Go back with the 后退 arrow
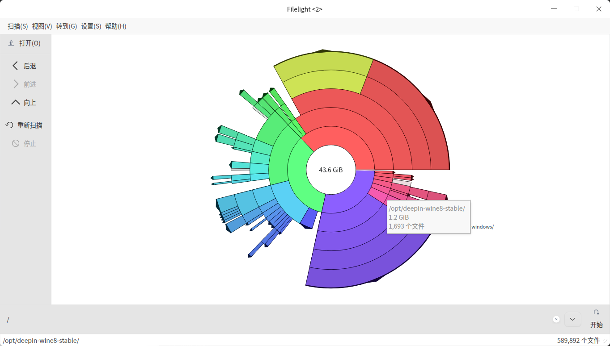This screenshot has width=610, height=346. point(25,66)
